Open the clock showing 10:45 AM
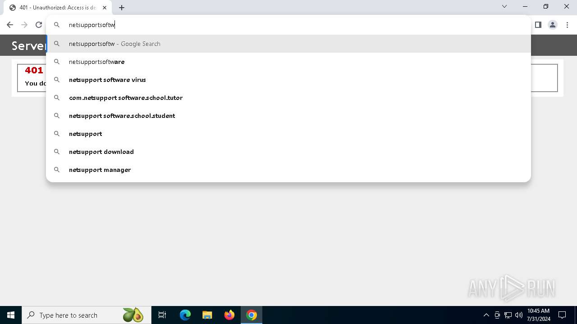This screenshot has height=324, width=577. coord(539,315)
